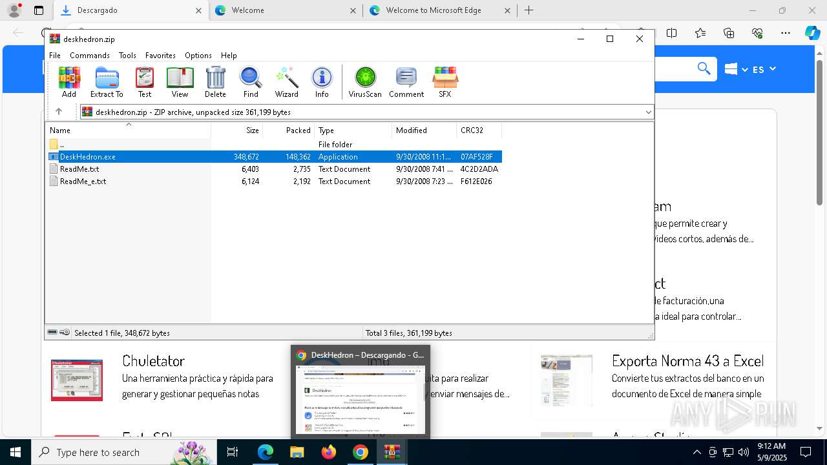The image size is (827, 465).
Task: Open the Find files tool
Action: point(251,82)
